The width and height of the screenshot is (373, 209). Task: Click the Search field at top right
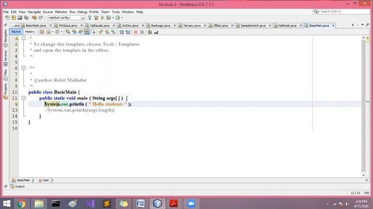342,12
